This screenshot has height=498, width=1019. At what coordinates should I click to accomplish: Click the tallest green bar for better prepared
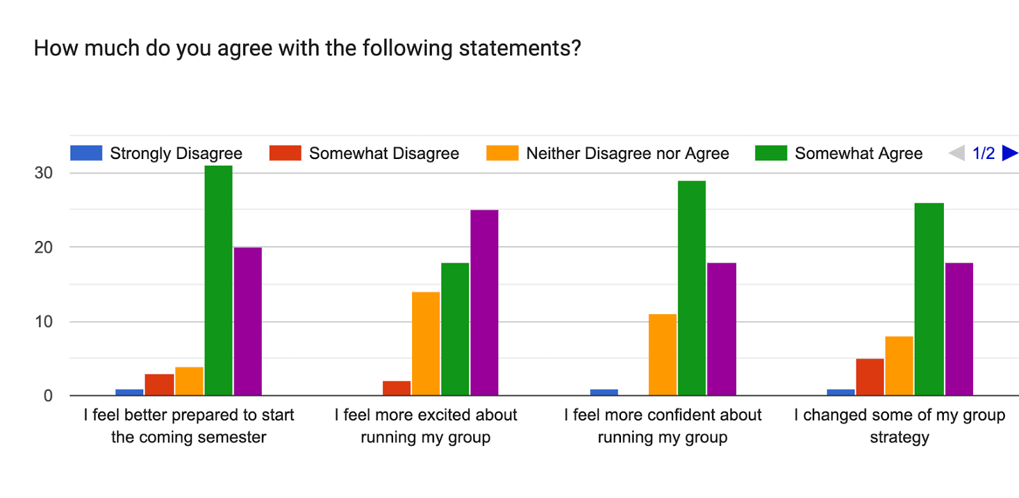click(218, 280)
